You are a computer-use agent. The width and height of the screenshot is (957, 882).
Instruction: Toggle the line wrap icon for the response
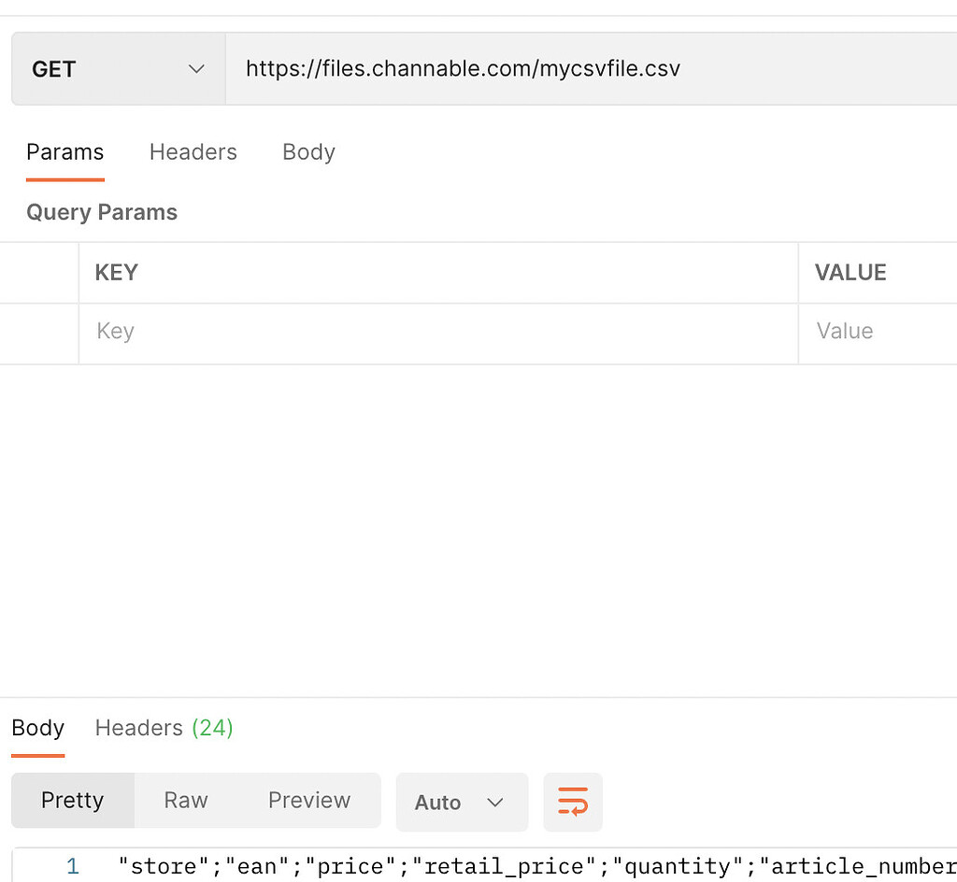pos(573,802)
